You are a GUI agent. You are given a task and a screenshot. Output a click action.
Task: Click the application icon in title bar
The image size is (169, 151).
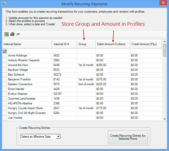click(4, 4)
